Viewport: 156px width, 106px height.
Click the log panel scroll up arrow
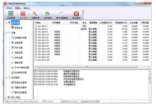point(149,71)
